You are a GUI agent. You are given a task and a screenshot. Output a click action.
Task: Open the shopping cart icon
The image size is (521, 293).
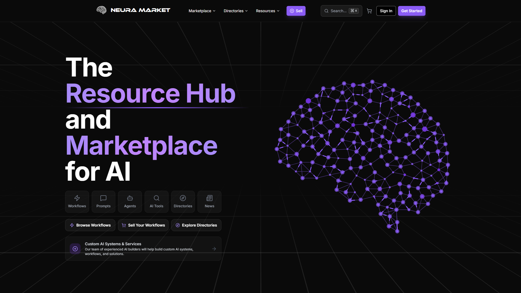coord(369,11)
